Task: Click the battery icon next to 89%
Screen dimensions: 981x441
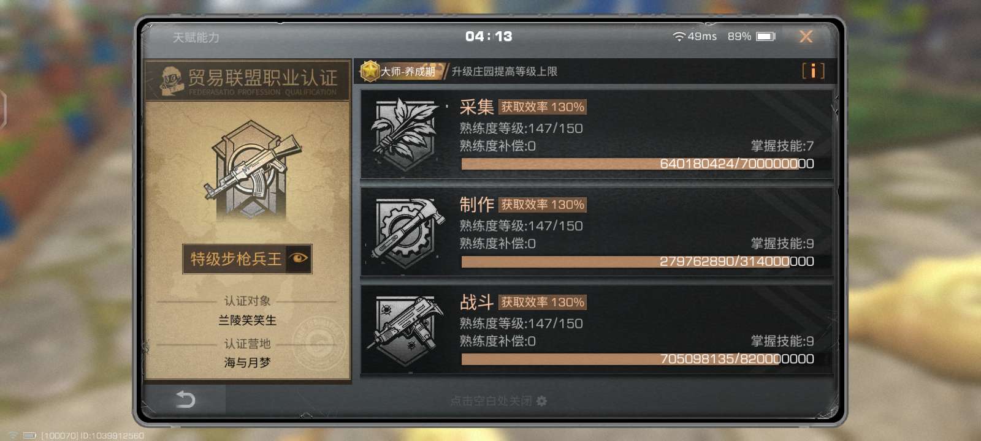Action: [x=766, y=37]
